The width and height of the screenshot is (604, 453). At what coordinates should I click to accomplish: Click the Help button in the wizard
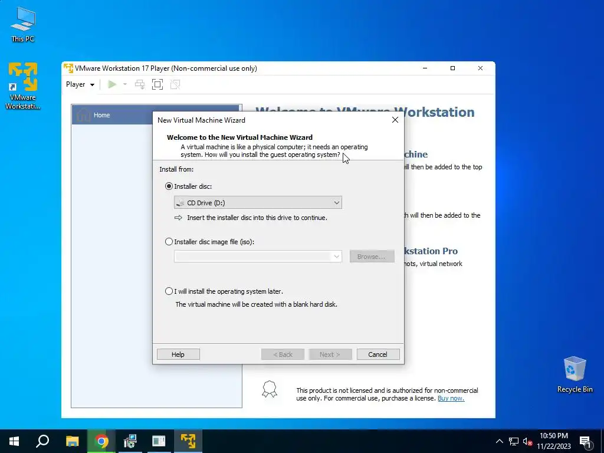(x=178, y=354)
